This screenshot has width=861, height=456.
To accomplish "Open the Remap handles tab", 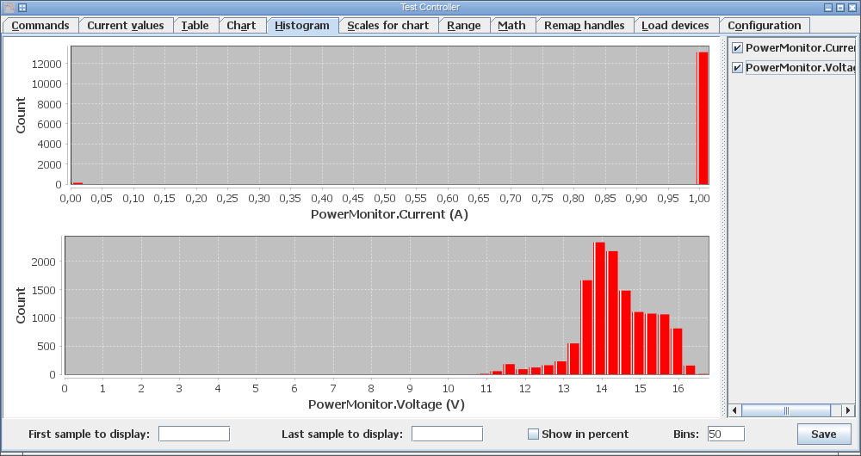I will (585, 26).
